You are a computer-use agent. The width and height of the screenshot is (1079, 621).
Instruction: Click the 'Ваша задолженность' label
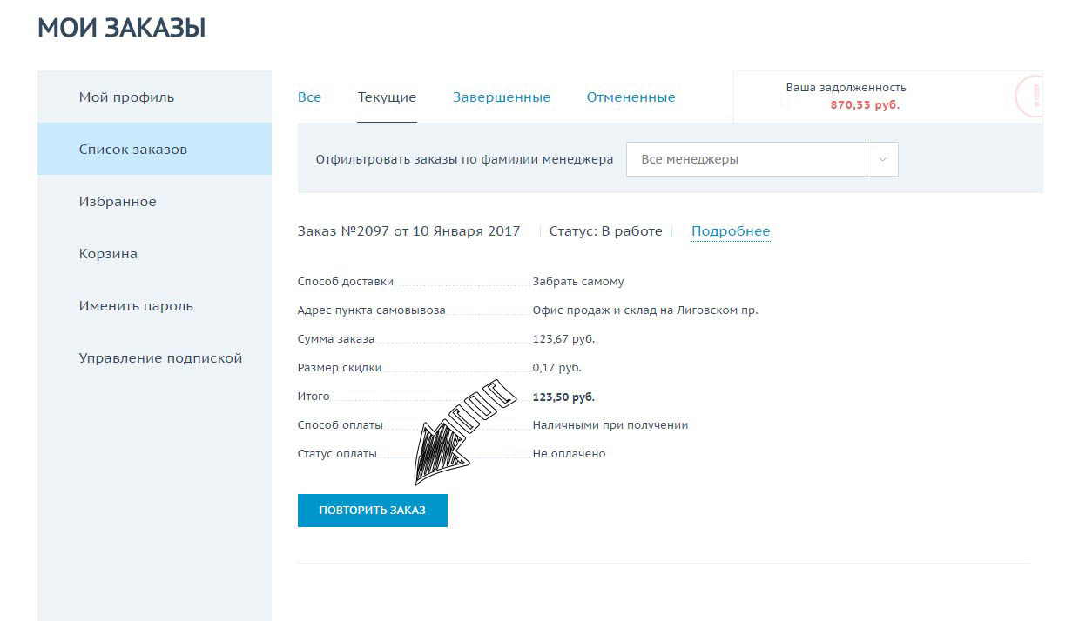[x=846, y=88]
